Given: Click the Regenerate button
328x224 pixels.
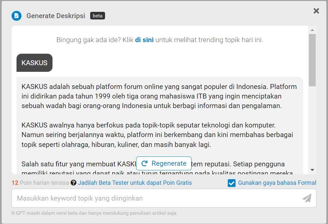Looking at the screenshot, I should (164, 163).
